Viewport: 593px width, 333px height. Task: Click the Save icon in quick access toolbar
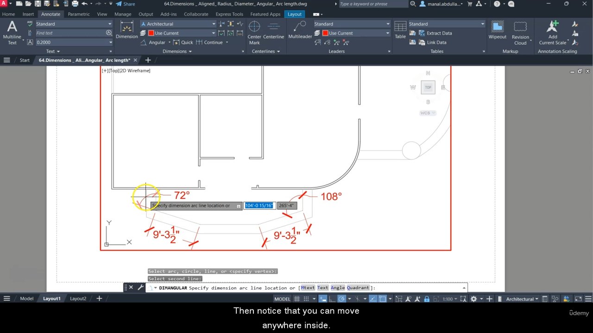pyautogui.click(x=38, y=4)
